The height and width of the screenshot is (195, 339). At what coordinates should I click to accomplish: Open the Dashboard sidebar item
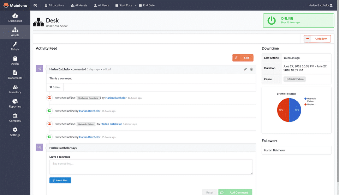click(x=15, y=18)
